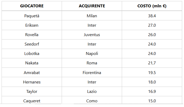
Task: Select the Rovella player cell
Action: 32,35
